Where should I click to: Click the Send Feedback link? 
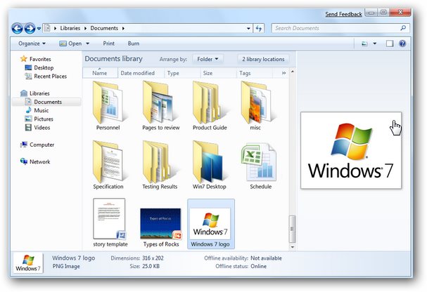click(343, 15)
